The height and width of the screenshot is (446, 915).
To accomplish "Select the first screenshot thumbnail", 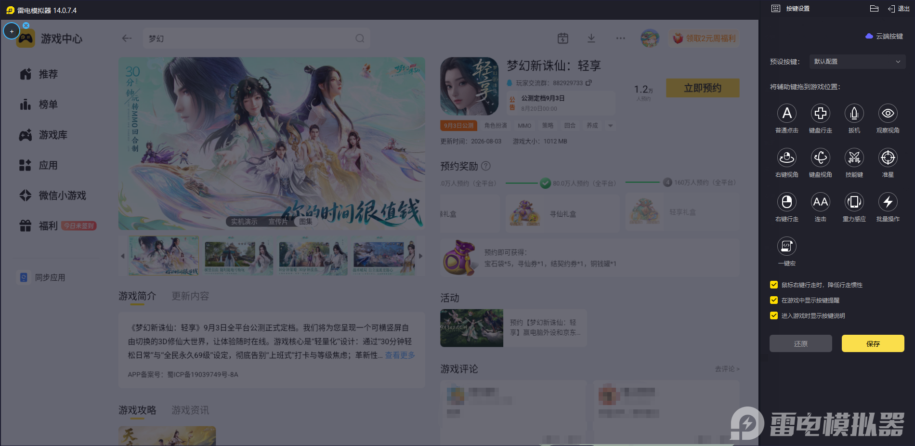I will click(163, 256).
